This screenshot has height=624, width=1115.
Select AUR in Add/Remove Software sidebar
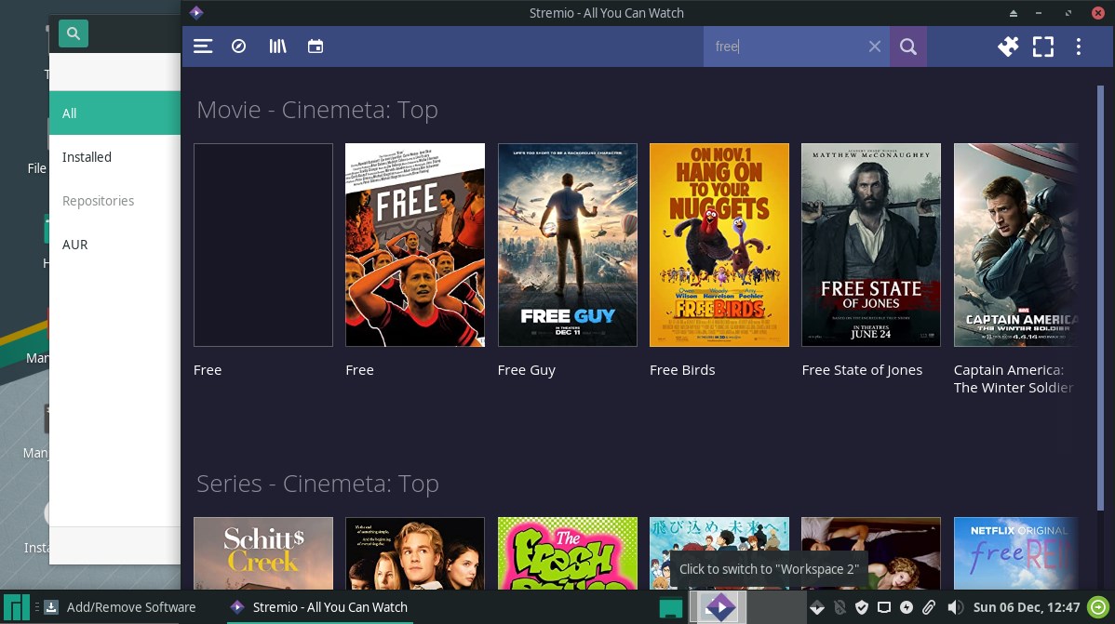coord(114,245)
